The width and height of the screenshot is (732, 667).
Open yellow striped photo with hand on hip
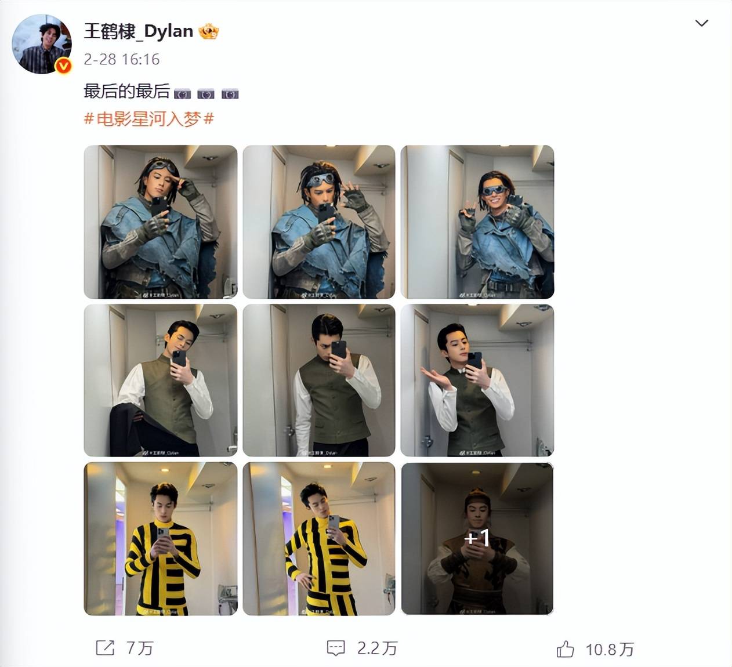319,538
